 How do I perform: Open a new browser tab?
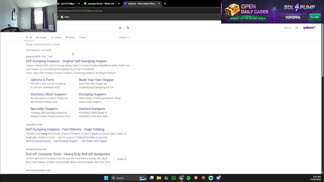coord(165,4)
